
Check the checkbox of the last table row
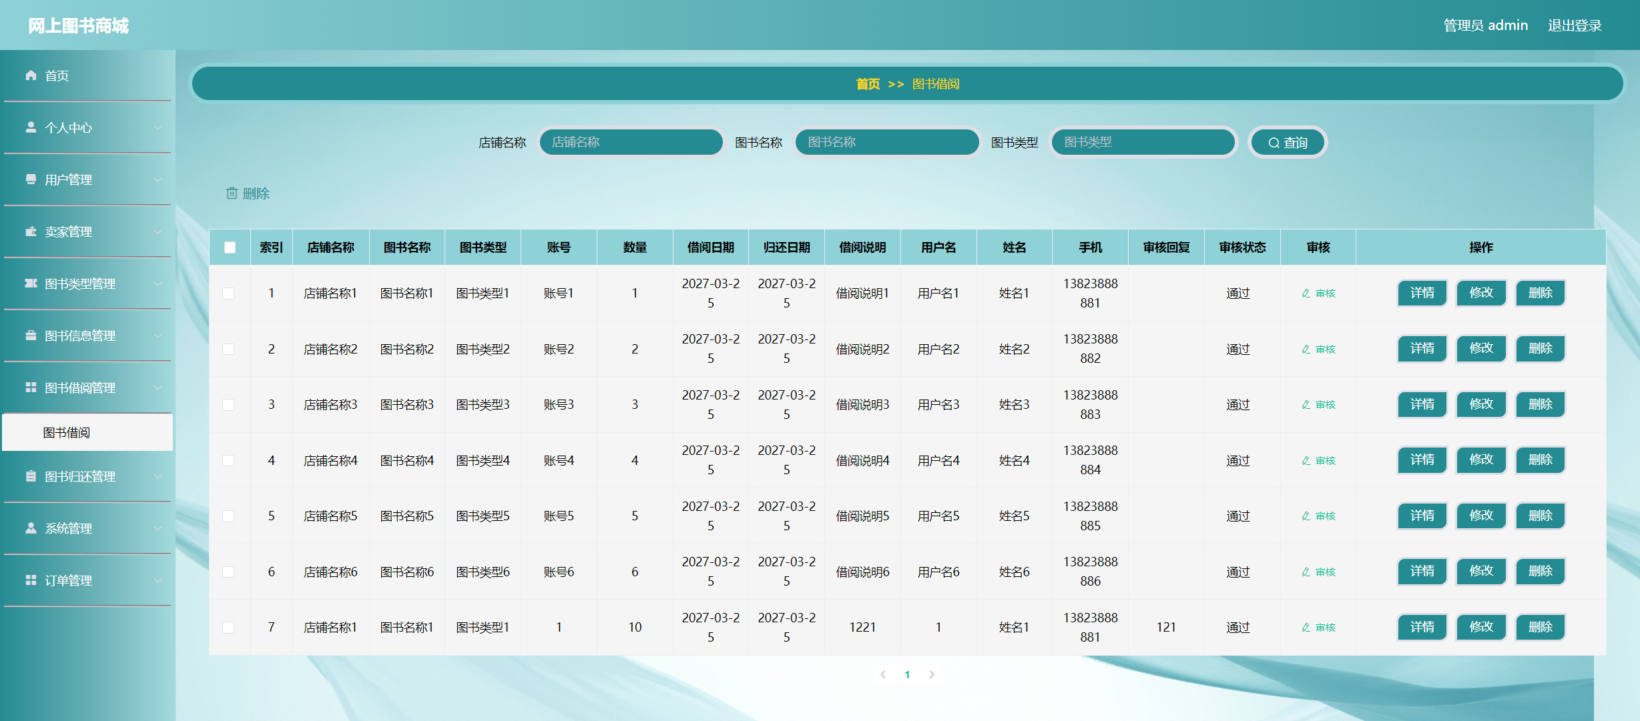pos(230,627)
